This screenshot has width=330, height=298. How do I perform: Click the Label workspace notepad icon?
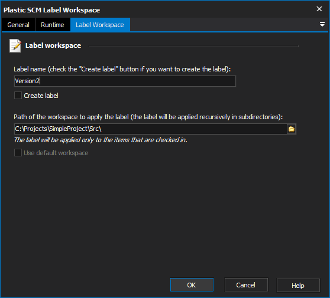[x=15, y=45]
